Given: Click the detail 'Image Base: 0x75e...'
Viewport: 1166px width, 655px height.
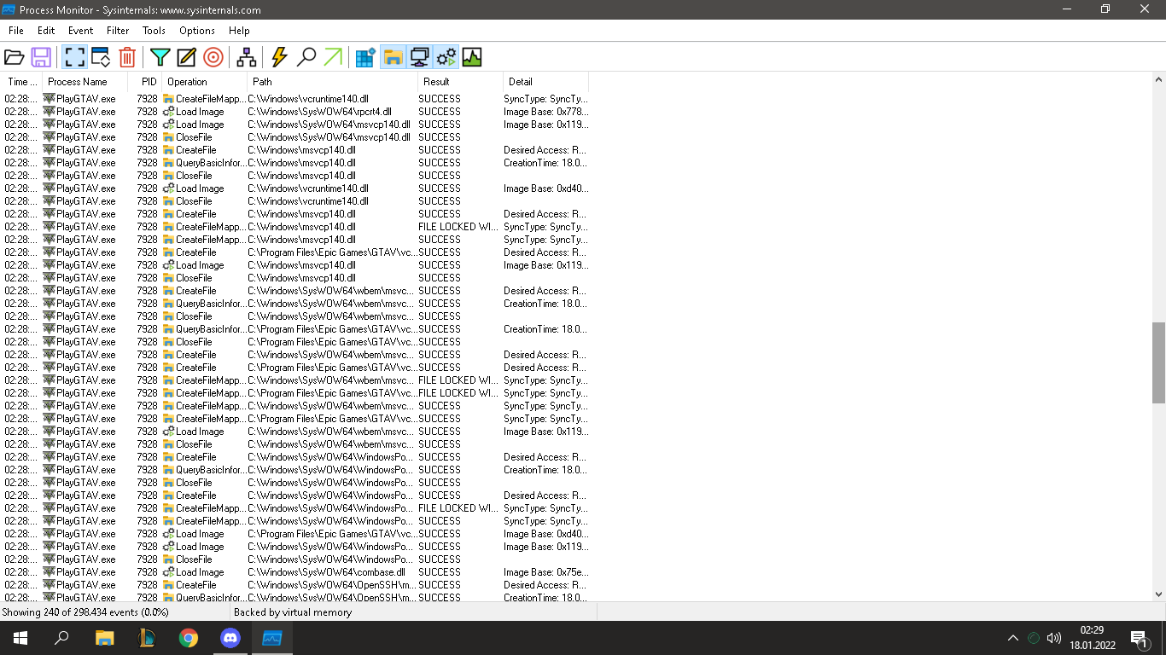Looking at the screenshot, I should tap(545, 572).
